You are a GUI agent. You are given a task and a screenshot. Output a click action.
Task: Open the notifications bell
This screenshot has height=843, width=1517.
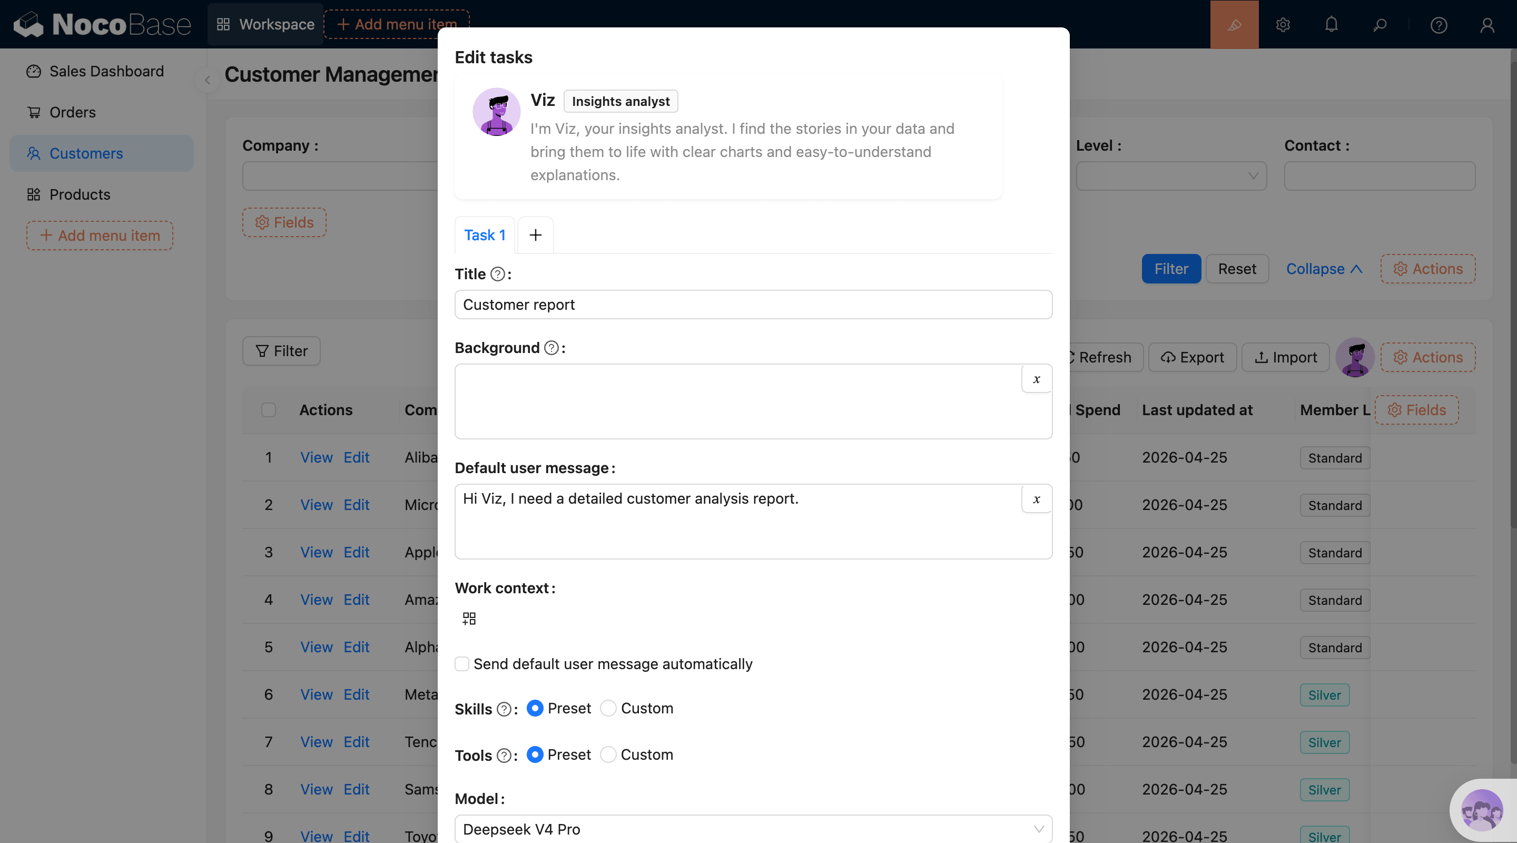click(1331, 25)
